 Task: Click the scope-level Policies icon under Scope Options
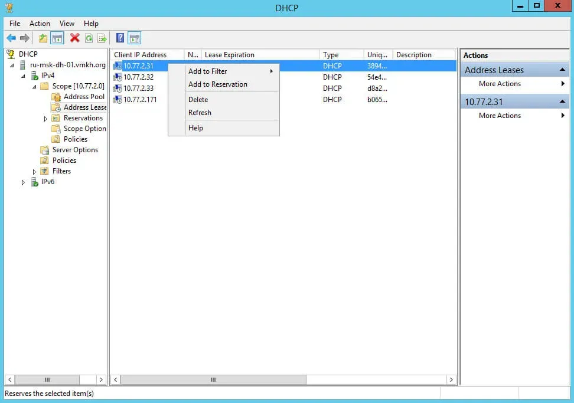click(x=56, y=139)
